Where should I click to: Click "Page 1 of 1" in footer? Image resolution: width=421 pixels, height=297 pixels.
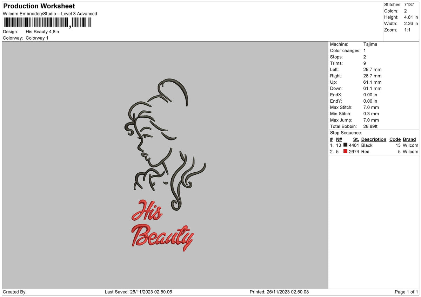click(x=407, y=292)
